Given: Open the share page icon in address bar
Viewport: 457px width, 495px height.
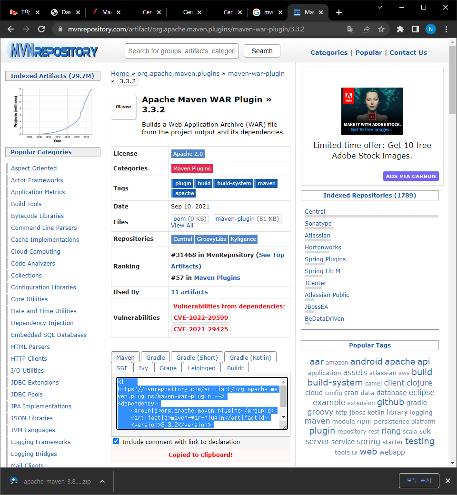Looking at the screenshot, I should [x=366, y=30].
